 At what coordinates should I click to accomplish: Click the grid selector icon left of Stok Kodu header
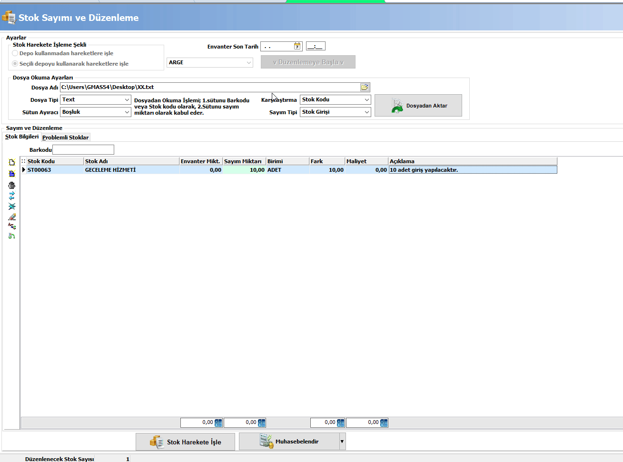[23, 161]
